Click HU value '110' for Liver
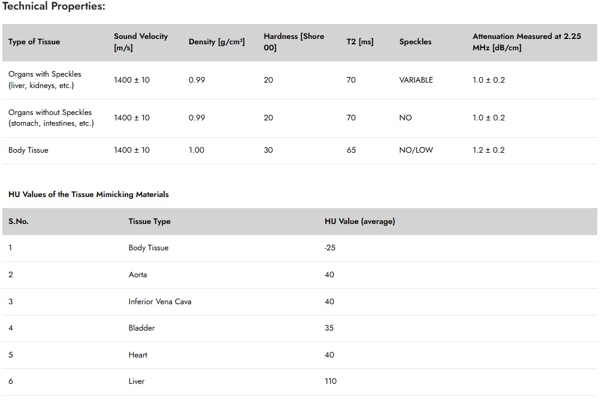Screen dimensions: 605x406 coord(331,381)
